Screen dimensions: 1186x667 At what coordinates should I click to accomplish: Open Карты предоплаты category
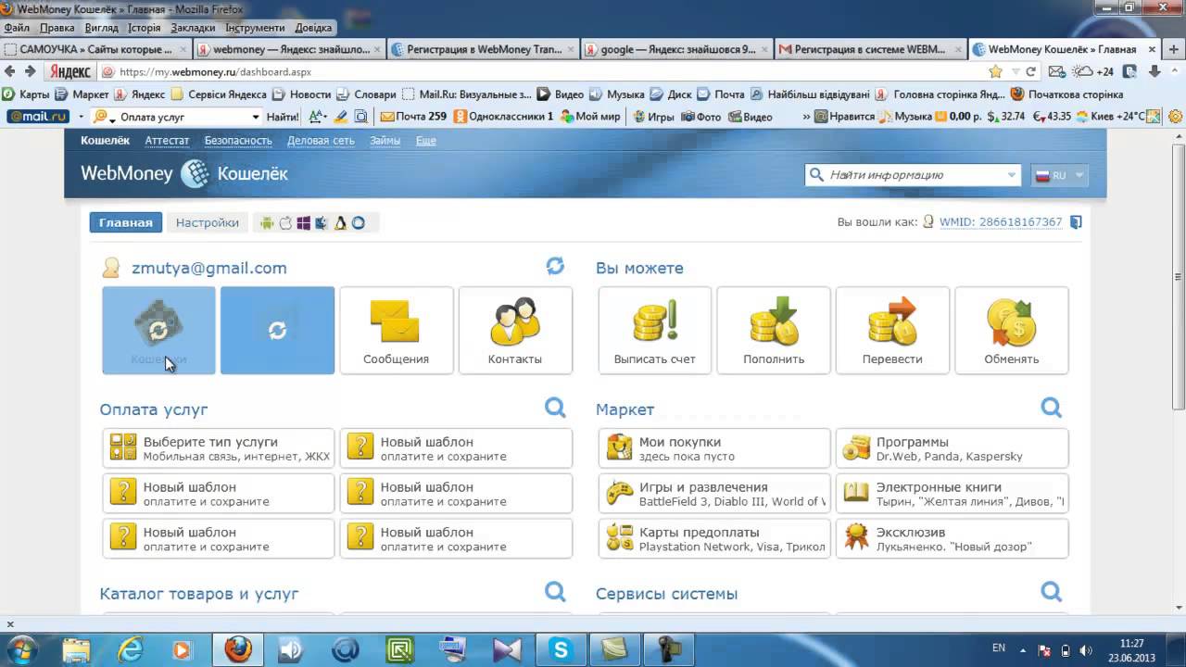coord(714,538)
